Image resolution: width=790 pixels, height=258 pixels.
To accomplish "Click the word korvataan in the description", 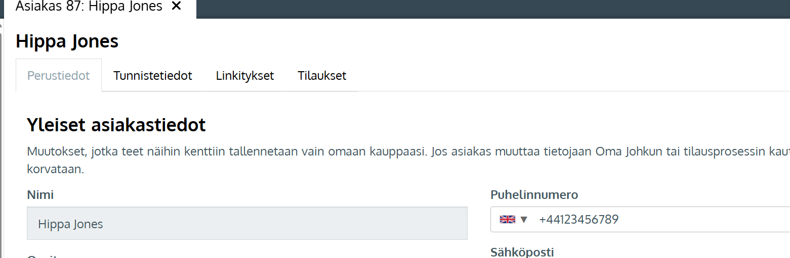I will click(55, 169).
